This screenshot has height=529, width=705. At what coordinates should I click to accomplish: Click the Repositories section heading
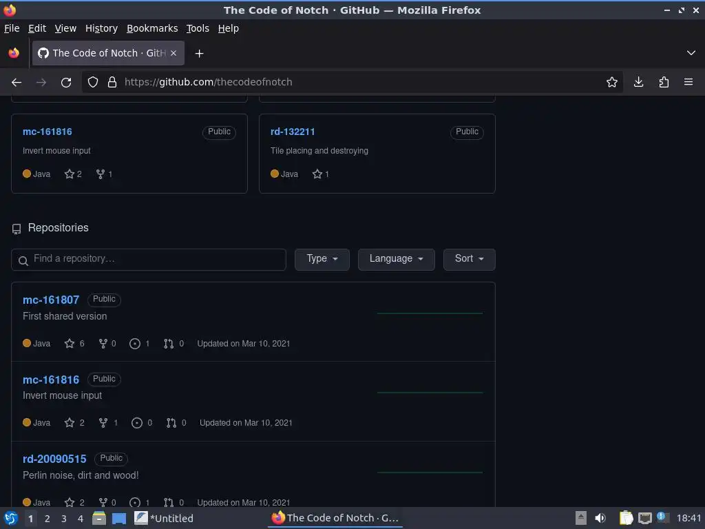[x=58, y=228]
